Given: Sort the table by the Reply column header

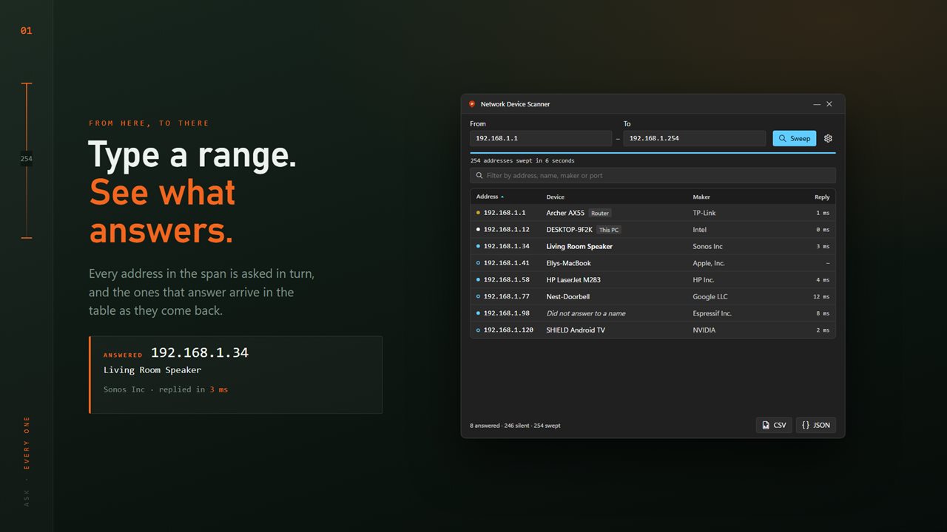Looking at the screenshot, I should (x=822, y=197).
